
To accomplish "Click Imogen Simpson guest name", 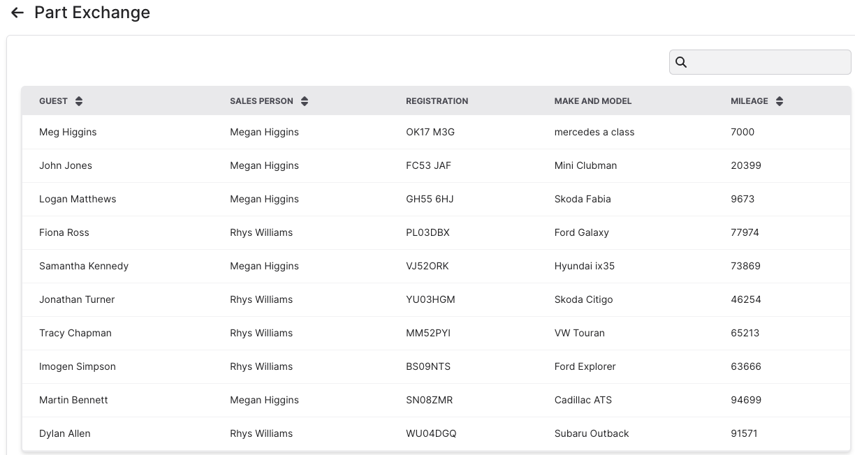I will point(78,366).
